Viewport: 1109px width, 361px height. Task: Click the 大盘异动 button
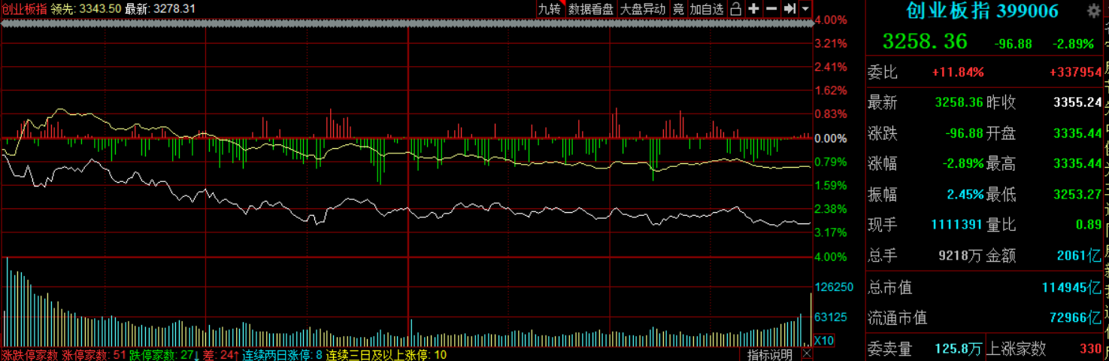tap(642, 9)
